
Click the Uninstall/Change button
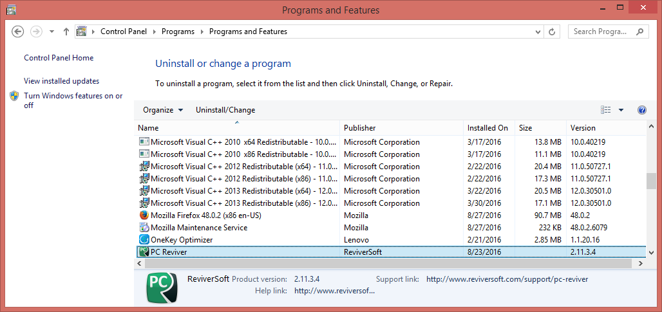coord(225,110)
